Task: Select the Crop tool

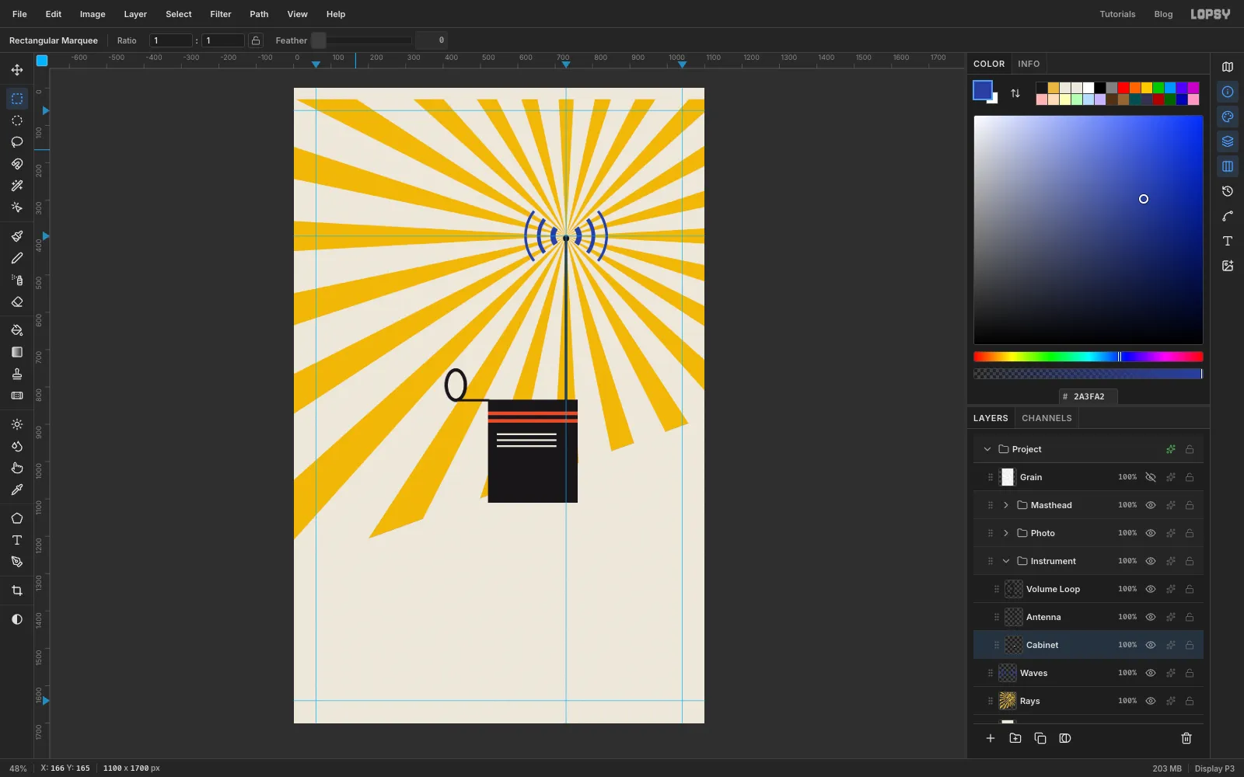Action: (x=17, y=591)
